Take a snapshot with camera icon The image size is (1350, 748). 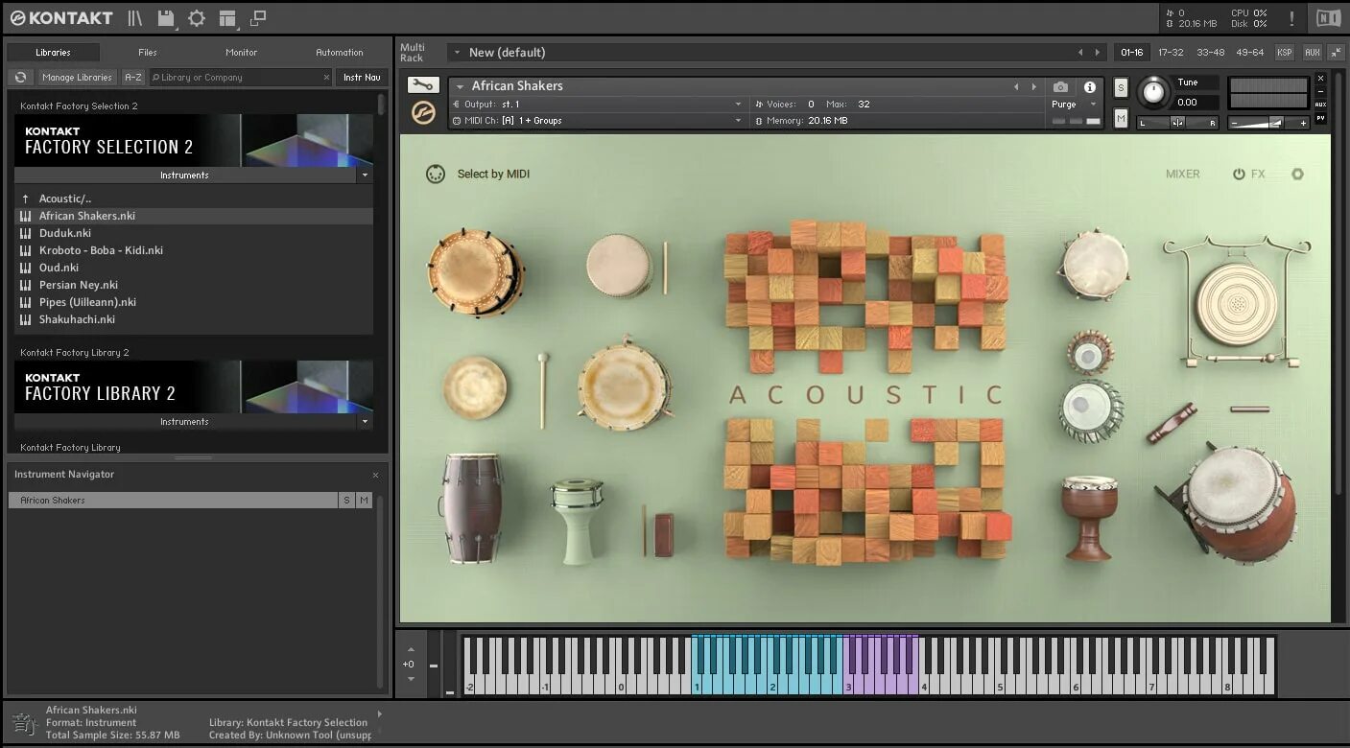[1060, 86]
